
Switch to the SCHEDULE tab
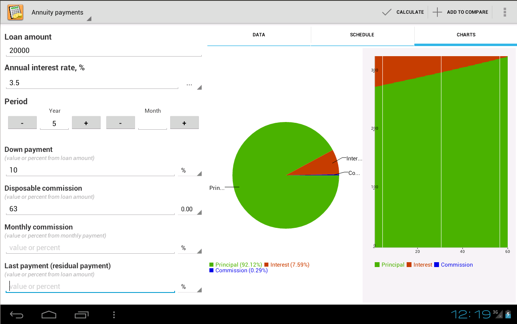click(362, 35)
